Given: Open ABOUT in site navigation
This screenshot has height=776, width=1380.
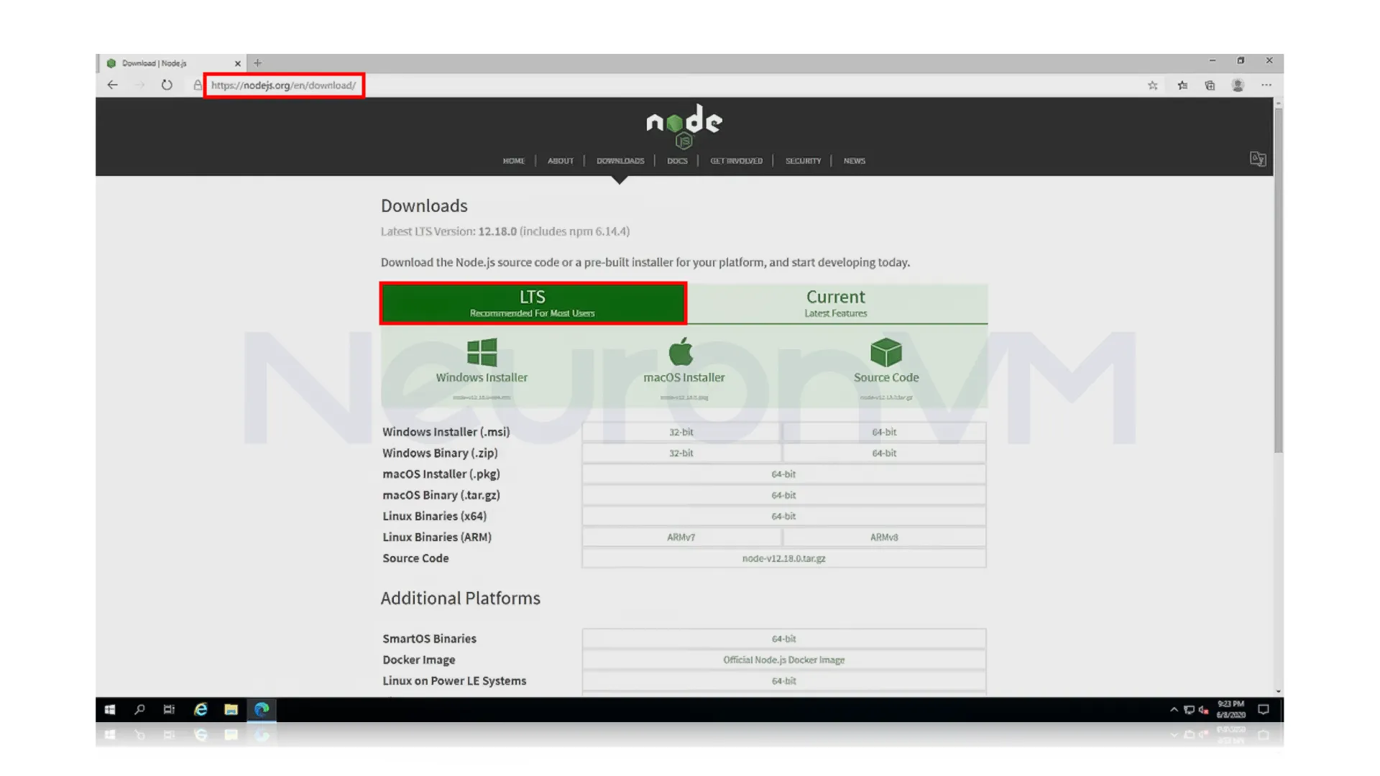Looking at the screenshot, I should click(x=561, y=161).
